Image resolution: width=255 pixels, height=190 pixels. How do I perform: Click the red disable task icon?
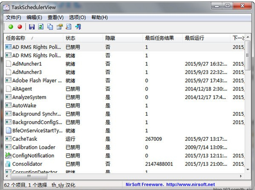[x=20, y=27]
